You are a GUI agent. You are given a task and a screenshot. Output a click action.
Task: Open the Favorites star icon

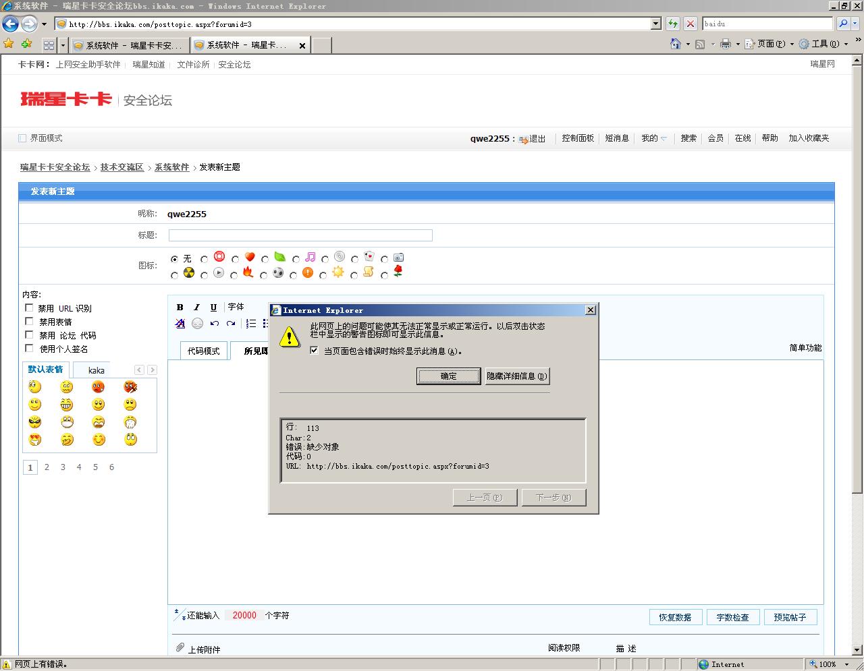tap(9, 44)
